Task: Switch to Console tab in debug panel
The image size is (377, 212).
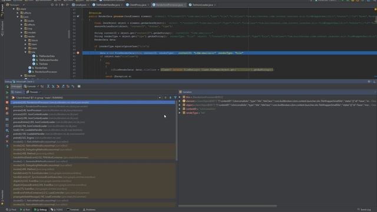Action: 29,87
